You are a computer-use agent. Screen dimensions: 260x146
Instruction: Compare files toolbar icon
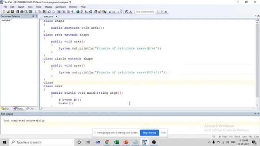[x=91, y=12]
